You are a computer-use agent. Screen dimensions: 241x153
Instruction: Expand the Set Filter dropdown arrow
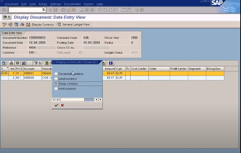[40, 63]
